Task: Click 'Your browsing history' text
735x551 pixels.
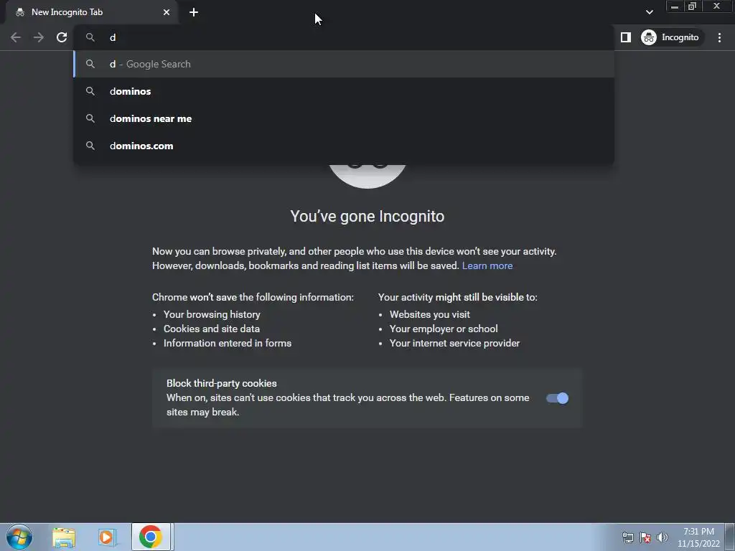Action: pyautogui.click(x=212, y=314)
